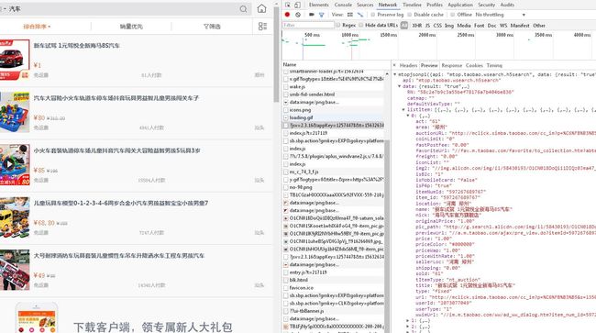Open the Elements panel tab

tap(318, 5)
